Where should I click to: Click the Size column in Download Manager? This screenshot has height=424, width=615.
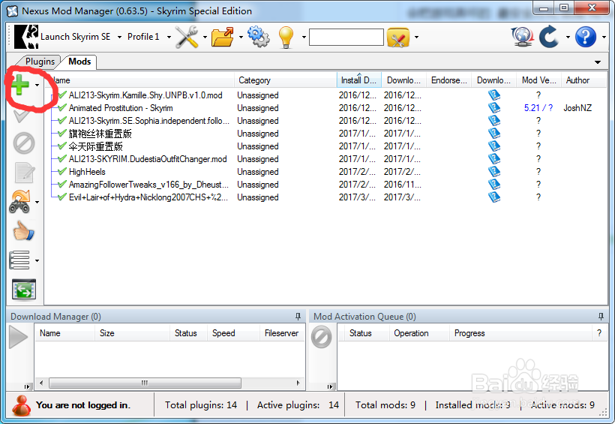pos(132,333)
